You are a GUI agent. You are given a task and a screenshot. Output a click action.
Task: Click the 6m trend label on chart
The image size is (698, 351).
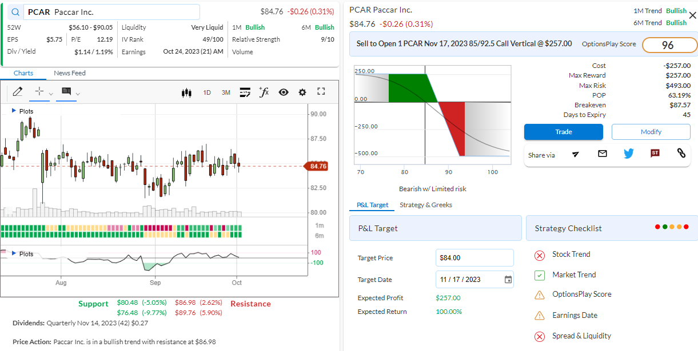tap(320, 236)
